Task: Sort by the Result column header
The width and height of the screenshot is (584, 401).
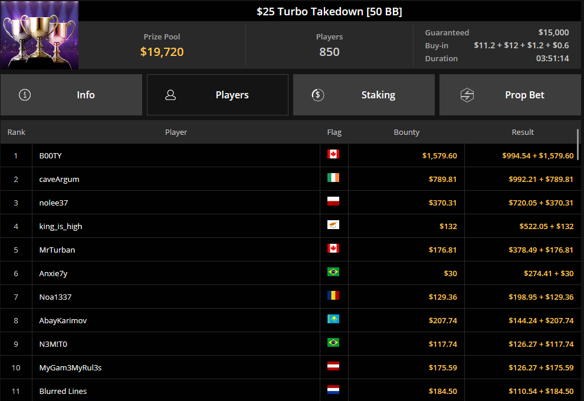Action: click(523, 132)
